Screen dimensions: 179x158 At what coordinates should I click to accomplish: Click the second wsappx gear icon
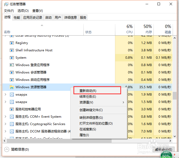point(12,102)
